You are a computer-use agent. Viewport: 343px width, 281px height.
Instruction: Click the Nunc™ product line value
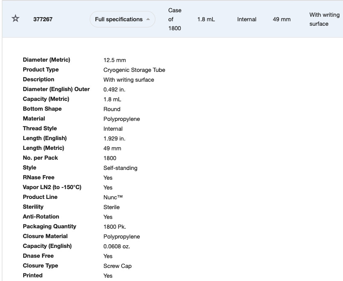click(113, 197)
